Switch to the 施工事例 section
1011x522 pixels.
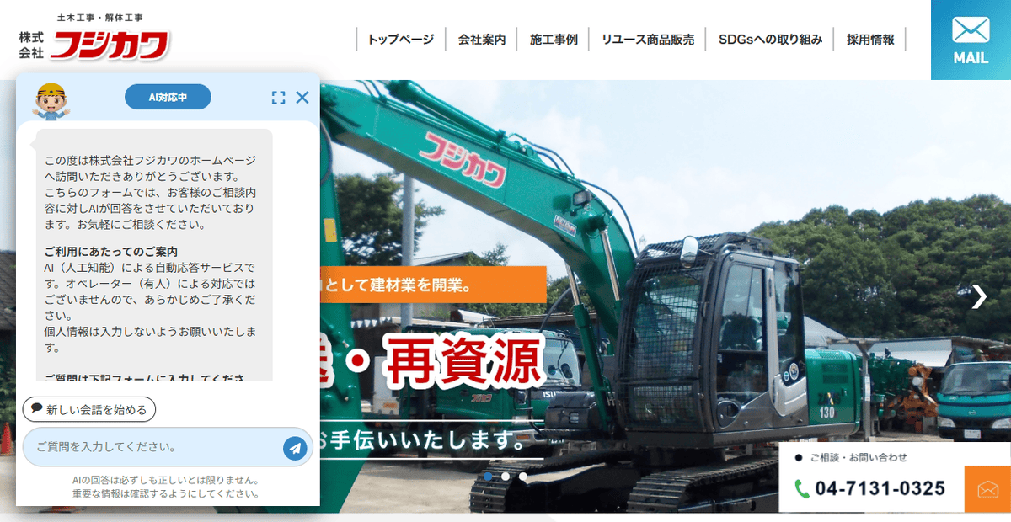pos(552,38)
